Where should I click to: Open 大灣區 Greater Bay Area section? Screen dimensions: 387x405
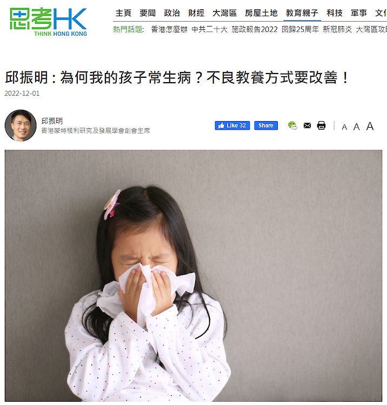(225, 13)
